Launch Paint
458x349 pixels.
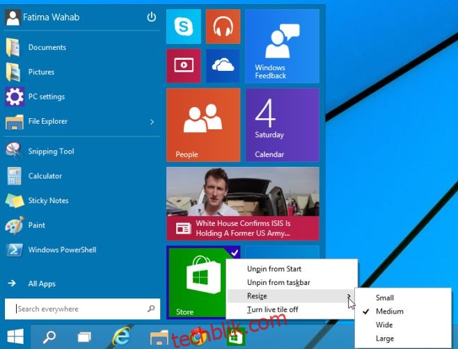point(82,225)
